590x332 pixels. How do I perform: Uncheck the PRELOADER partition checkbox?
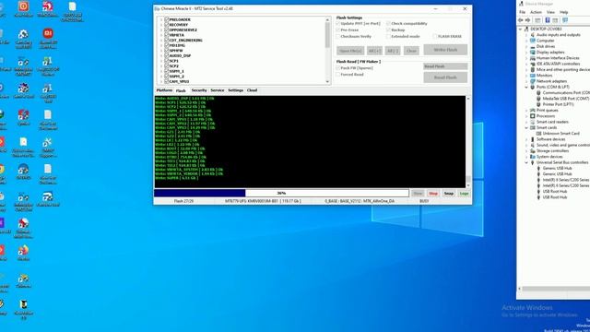[x=166, y=19]
